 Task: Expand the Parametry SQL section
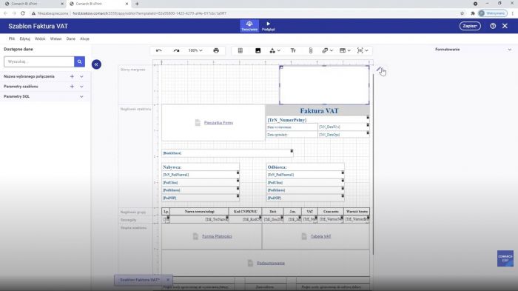point(81,96)
